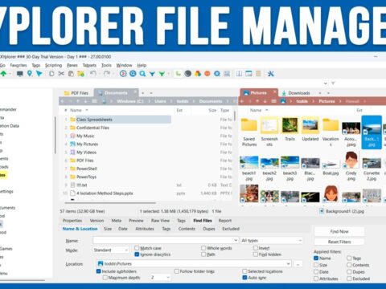Expand the Location path dropdown

click(288, 263)
